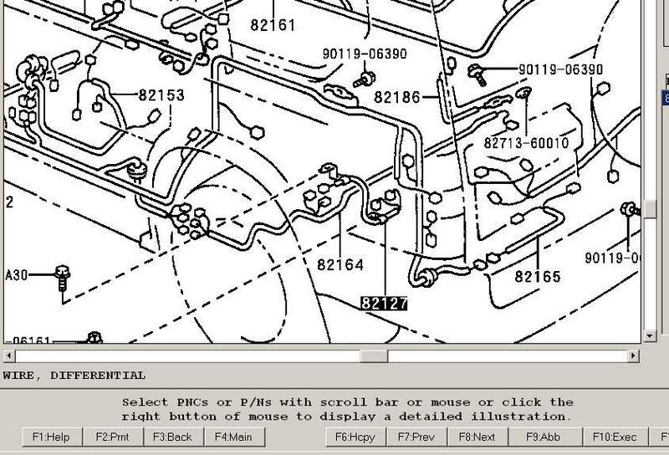669x455 pixels.
Task: Select part code 82165 in diagram
Action: coord(537,277)
